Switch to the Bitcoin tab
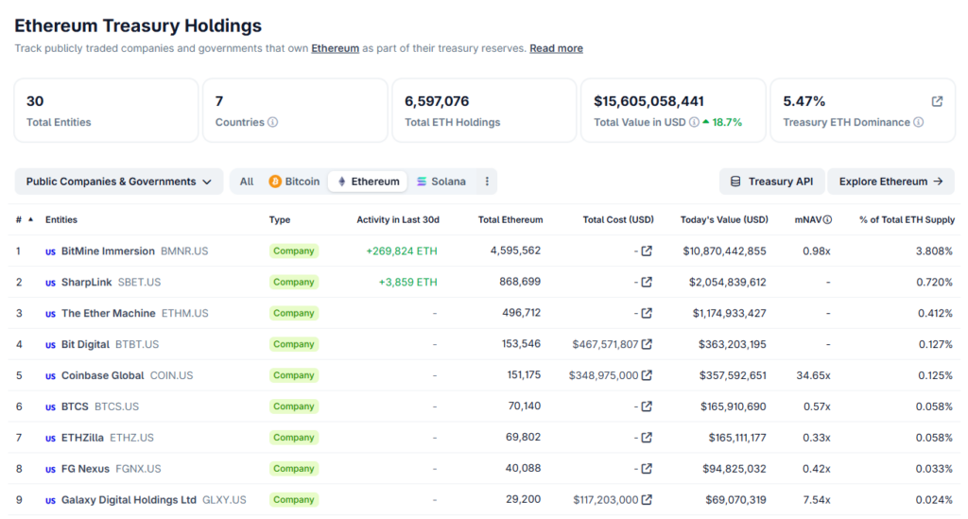 (294, 182)
